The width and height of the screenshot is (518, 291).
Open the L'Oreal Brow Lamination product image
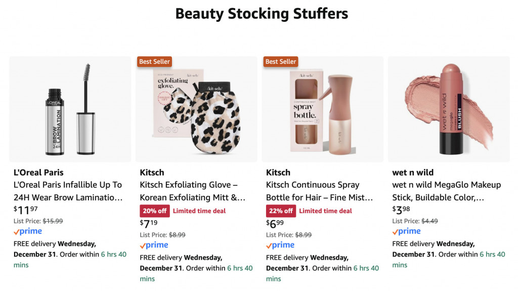[70, 109]
